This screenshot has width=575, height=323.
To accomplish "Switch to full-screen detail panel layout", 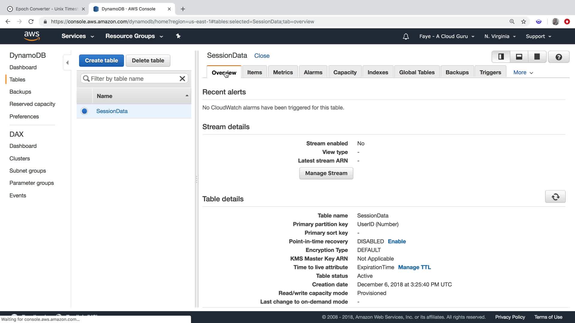I will coord(537,57).
